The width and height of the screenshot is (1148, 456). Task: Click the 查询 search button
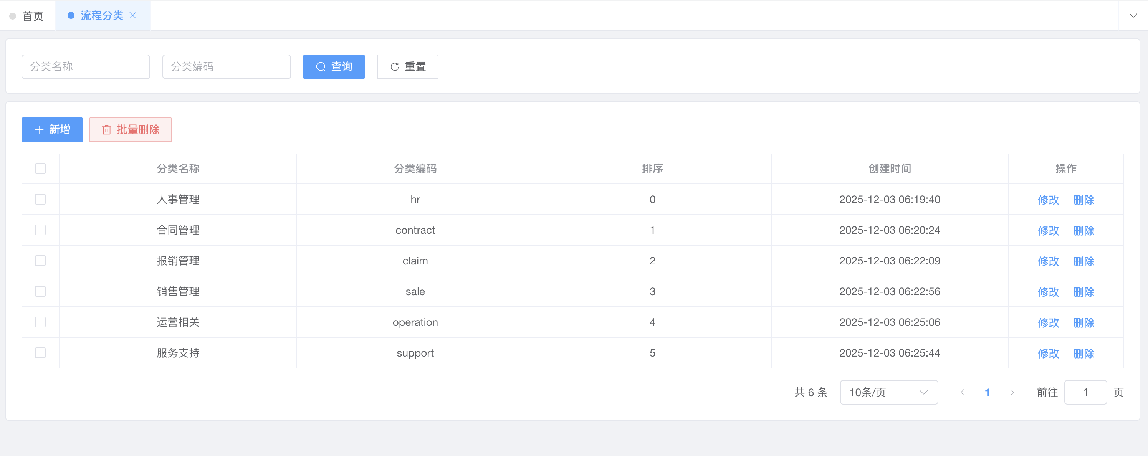click(334, 67)
